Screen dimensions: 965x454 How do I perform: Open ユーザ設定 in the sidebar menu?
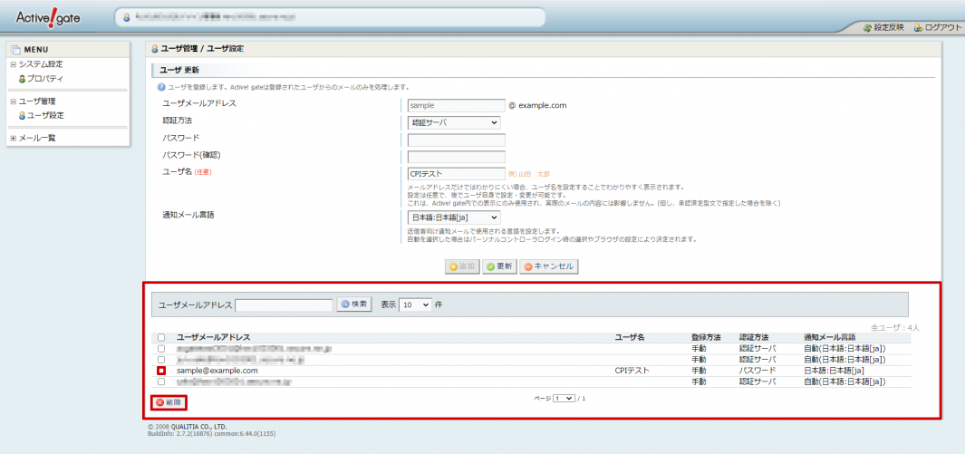point(40,115)
